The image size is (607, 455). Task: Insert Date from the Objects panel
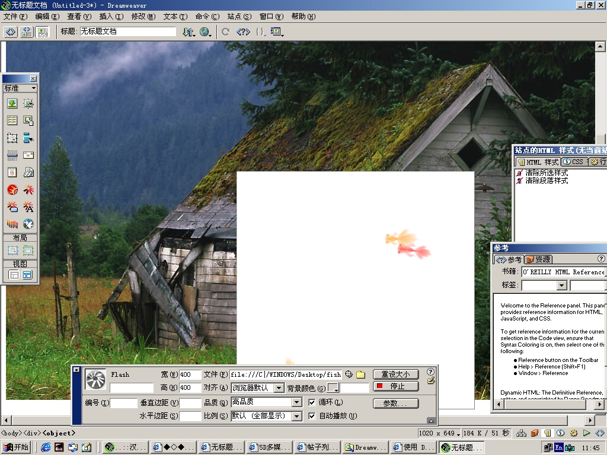coord(12,172)
